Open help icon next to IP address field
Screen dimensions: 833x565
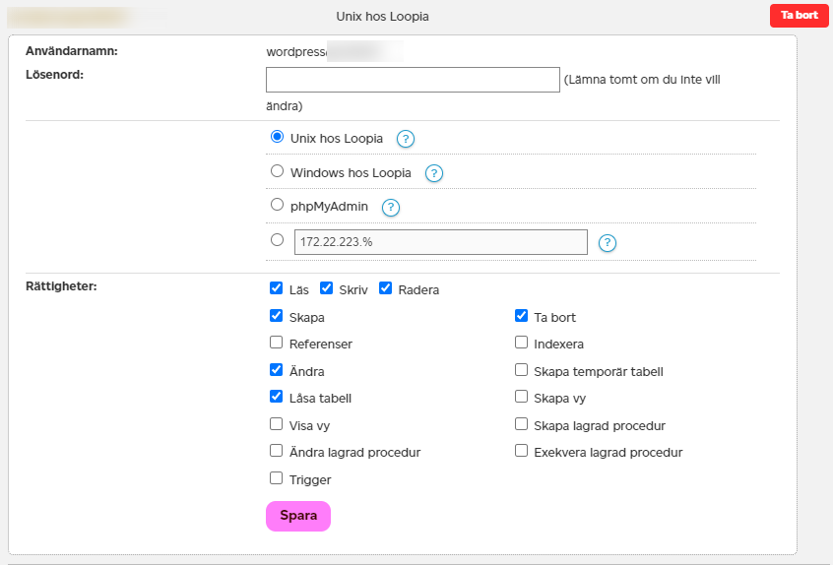click(608, 243)
